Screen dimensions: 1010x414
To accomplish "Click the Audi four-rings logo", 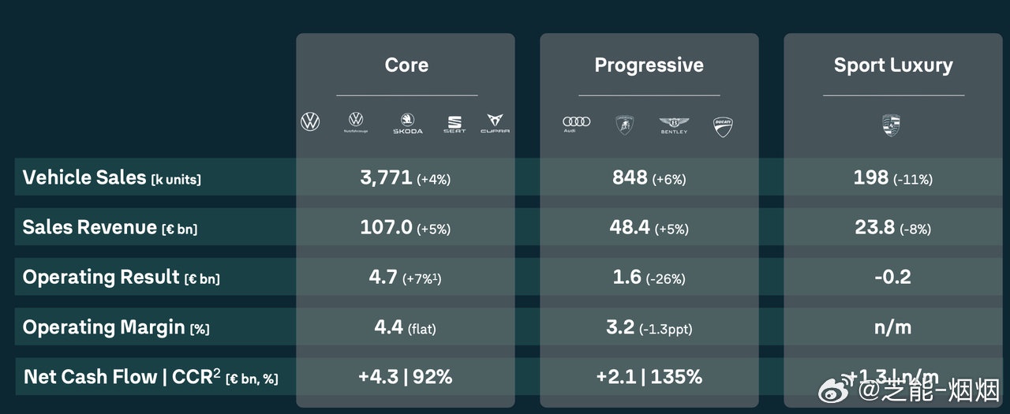I will coord(576,123).
